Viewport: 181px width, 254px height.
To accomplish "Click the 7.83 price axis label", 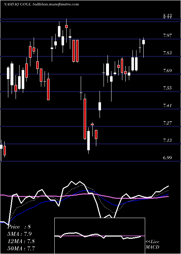I will [167, 53].
